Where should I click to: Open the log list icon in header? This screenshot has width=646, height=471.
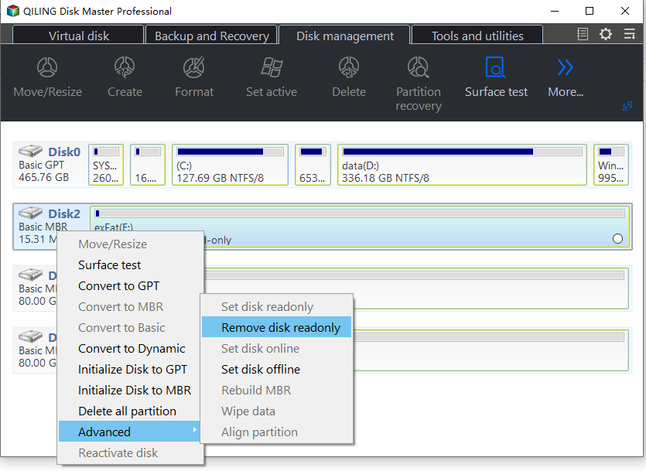(583, 34)
